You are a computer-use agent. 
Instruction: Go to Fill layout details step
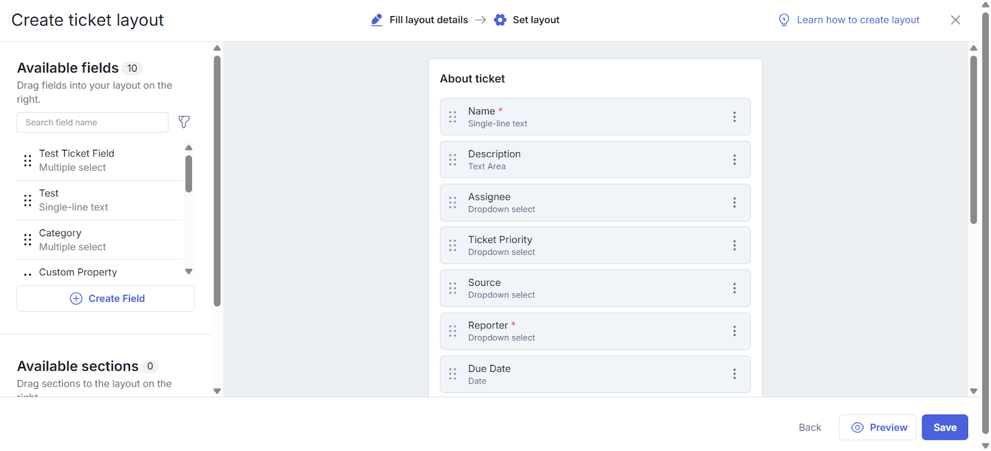pyautogui.click(x=420, y=20)
